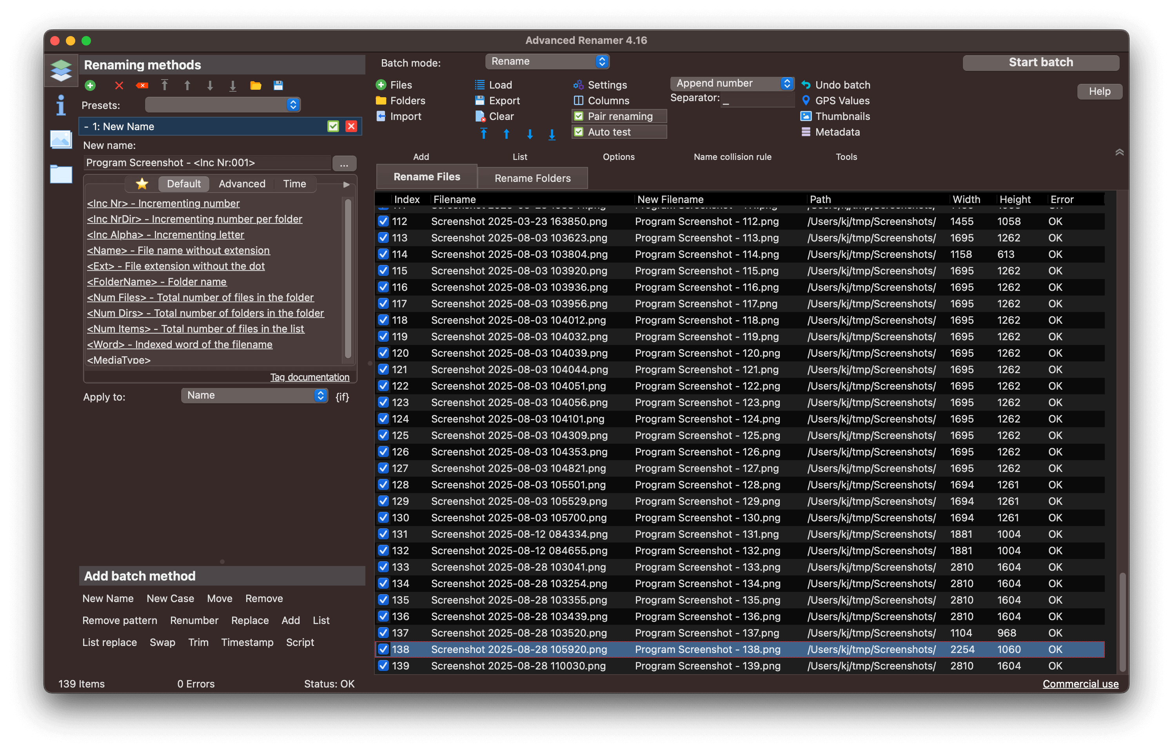Click the open presets folder icon
This screenshot has height=751, width=1173.
[x=256, y=86]
